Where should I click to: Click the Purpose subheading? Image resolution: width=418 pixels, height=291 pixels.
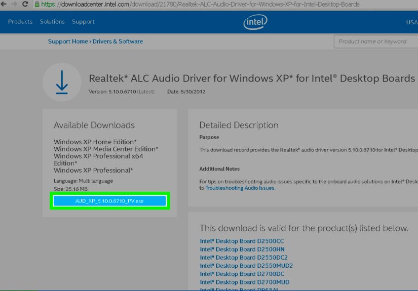pyautogui.click(x=209, y=137)
